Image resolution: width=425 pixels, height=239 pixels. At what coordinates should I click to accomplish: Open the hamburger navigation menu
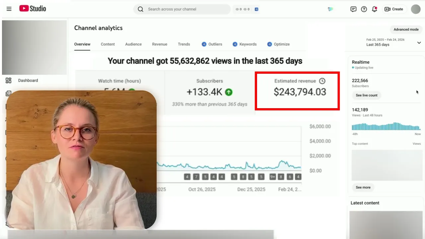click(9, 9)
